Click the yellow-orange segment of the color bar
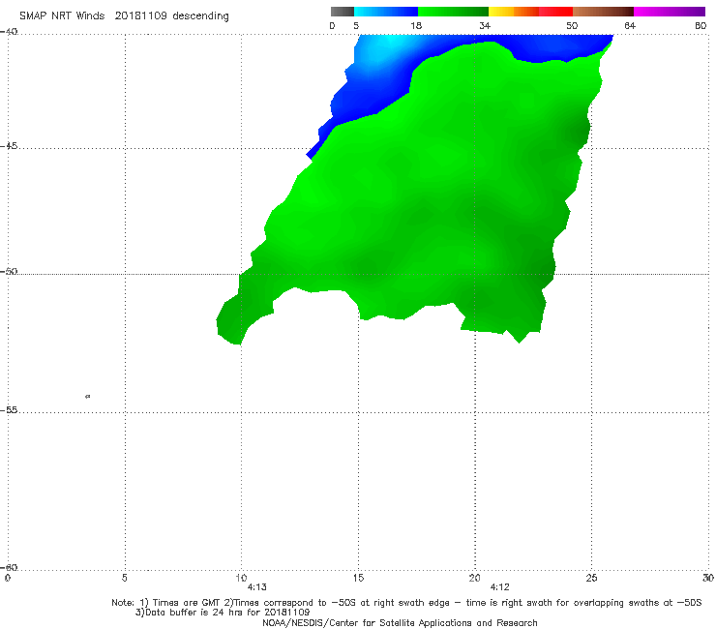This screenshot has width=716, height=629. (514, 12)
